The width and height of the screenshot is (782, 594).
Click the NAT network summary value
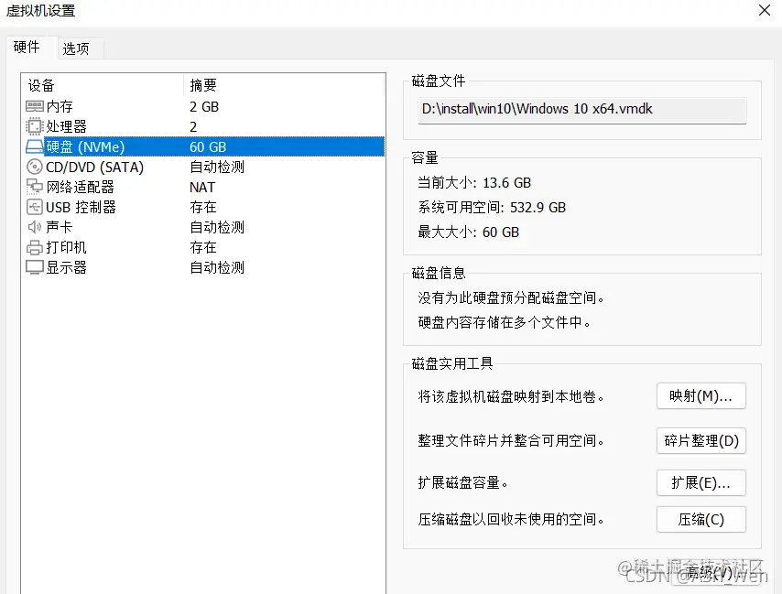pyautogui.click(x=202, y=188)
